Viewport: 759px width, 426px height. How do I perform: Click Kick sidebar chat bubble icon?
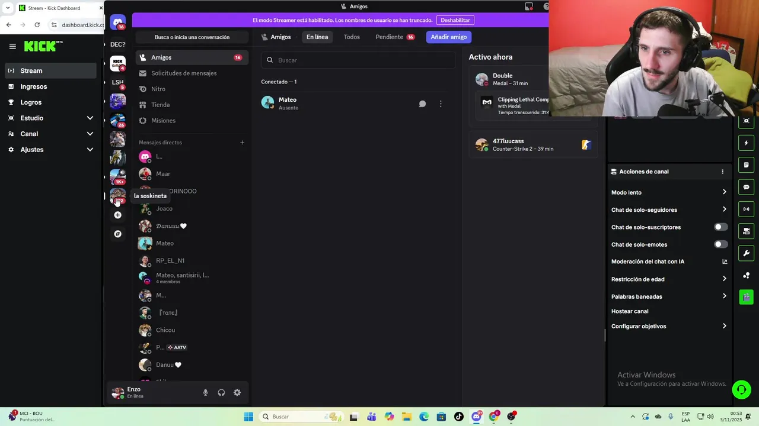pos(746,187)
